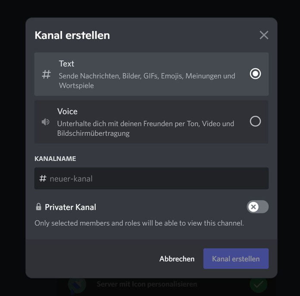Click the KANALNAME field label
300x296 pixels.
pyautogui.click(x=55, y=159)
